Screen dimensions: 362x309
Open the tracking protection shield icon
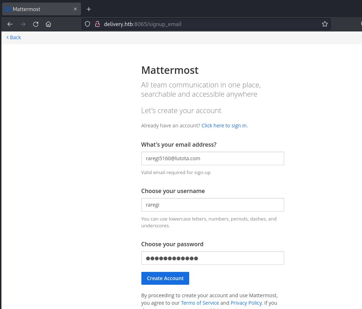point(88,24)
